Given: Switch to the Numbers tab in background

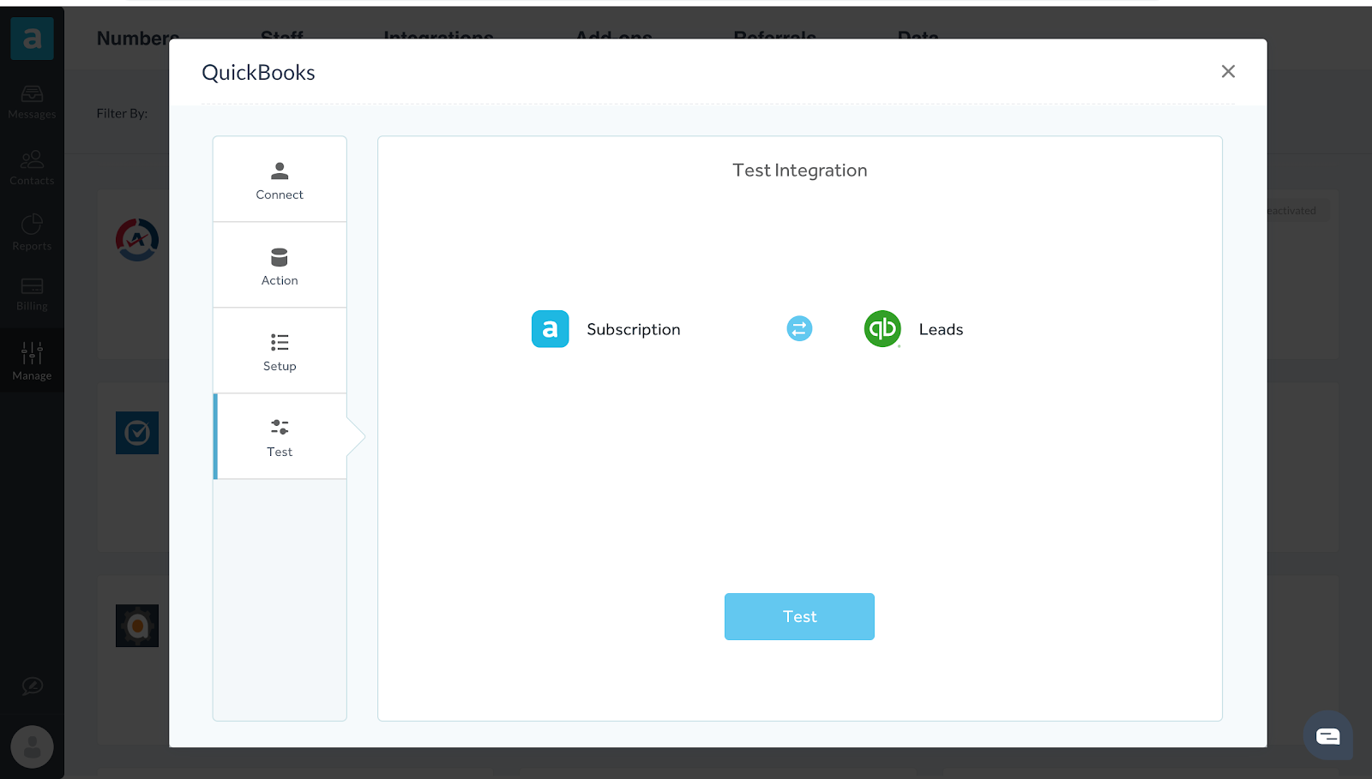Looking at the screenshot, I should (138, 39).
